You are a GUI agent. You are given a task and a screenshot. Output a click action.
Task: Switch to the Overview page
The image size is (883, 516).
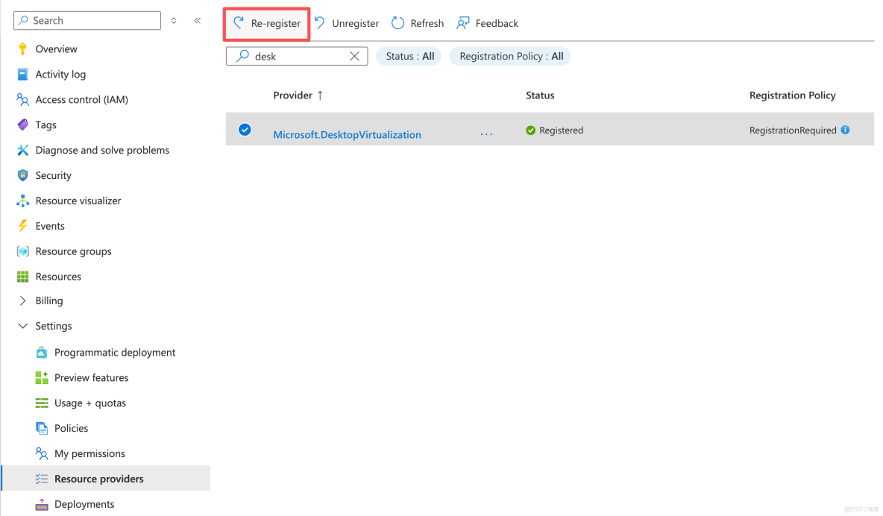(x=57, y=48)
